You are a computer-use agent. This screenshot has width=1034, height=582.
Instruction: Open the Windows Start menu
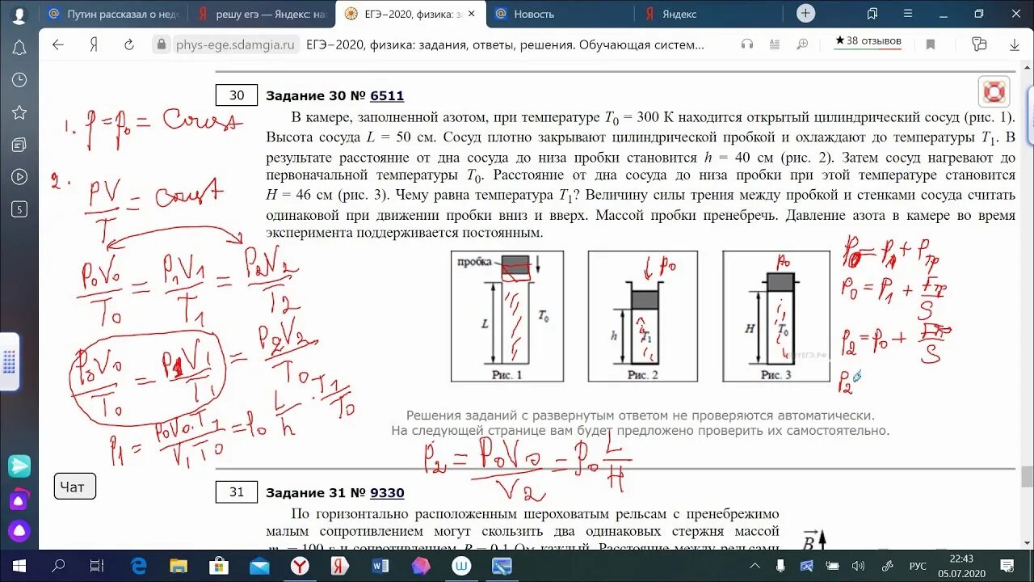tap(19, 566)
